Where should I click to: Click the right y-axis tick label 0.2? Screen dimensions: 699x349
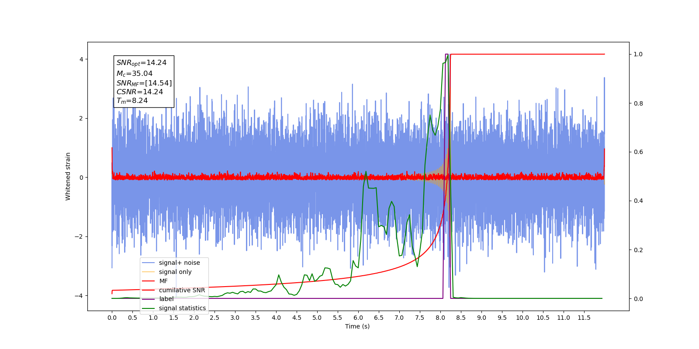[x=638, y=250]
